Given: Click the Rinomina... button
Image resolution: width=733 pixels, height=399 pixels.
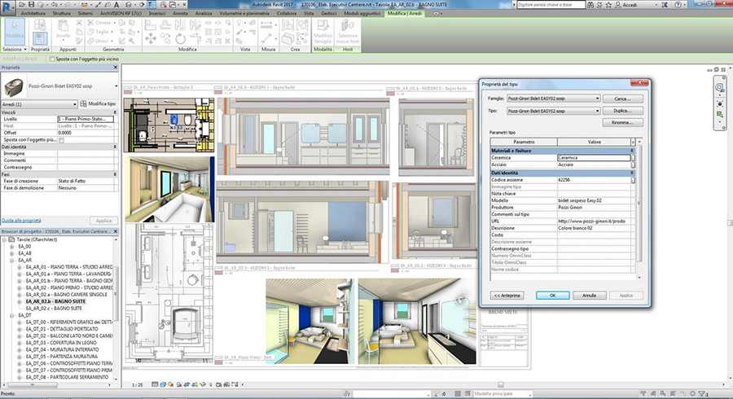Looking at the screenshot, I should (x=622, y=123).
